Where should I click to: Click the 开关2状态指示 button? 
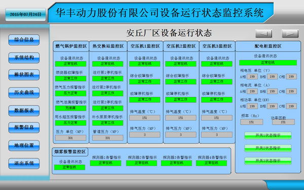pos(268,148)
